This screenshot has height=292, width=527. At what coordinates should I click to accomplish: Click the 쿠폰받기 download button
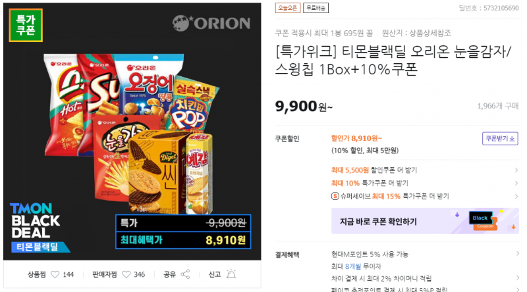click(500, 139)
